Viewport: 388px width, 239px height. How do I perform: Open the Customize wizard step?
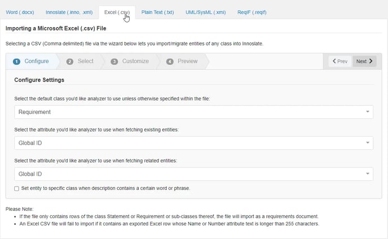130,61
